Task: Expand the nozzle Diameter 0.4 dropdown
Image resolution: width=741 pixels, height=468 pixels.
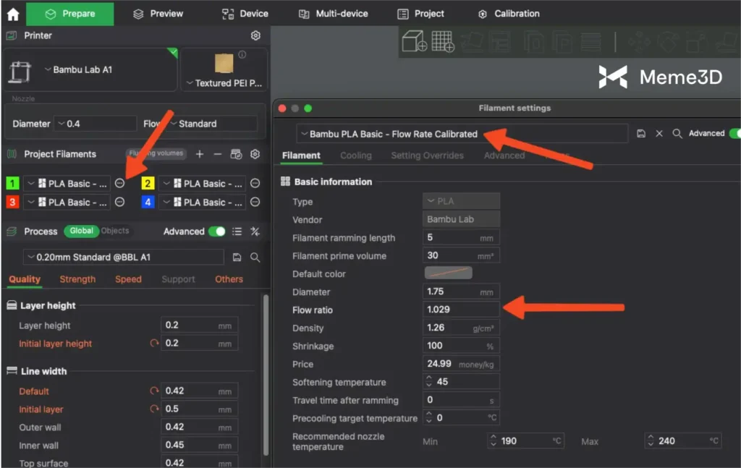Action: [x=94, y=124]
